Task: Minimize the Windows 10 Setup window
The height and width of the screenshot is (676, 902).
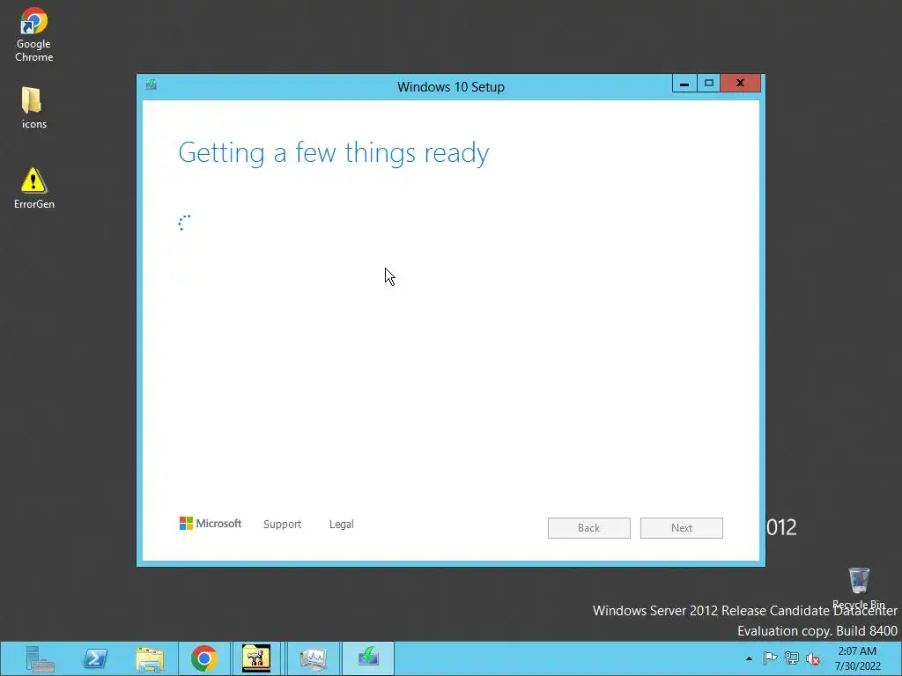Action: coord(684,84)
